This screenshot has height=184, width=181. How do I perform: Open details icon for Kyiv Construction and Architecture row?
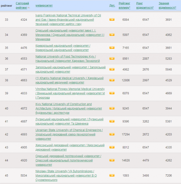112,108
